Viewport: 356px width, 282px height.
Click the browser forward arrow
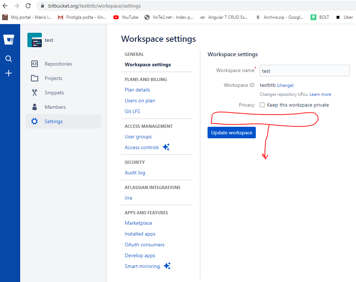(x=17, y=6)
